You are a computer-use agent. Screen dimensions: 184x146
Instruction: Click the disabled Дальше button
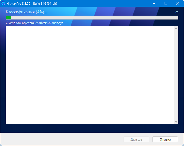[x=136, y=139]
